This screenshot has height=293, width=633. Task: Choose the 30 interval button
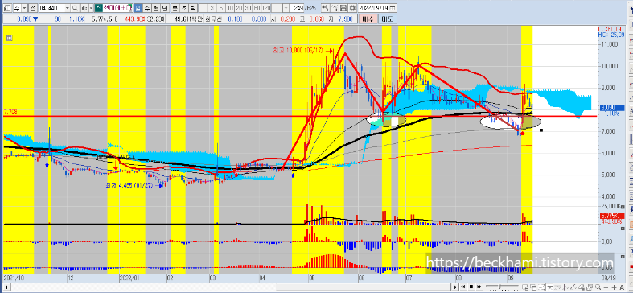pos(248,8)
